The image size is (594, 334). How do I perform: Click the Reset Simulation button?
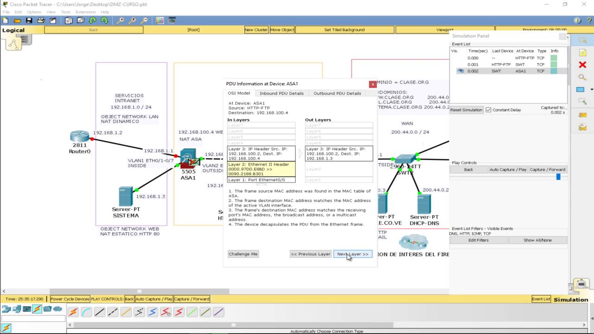(466, 110)
